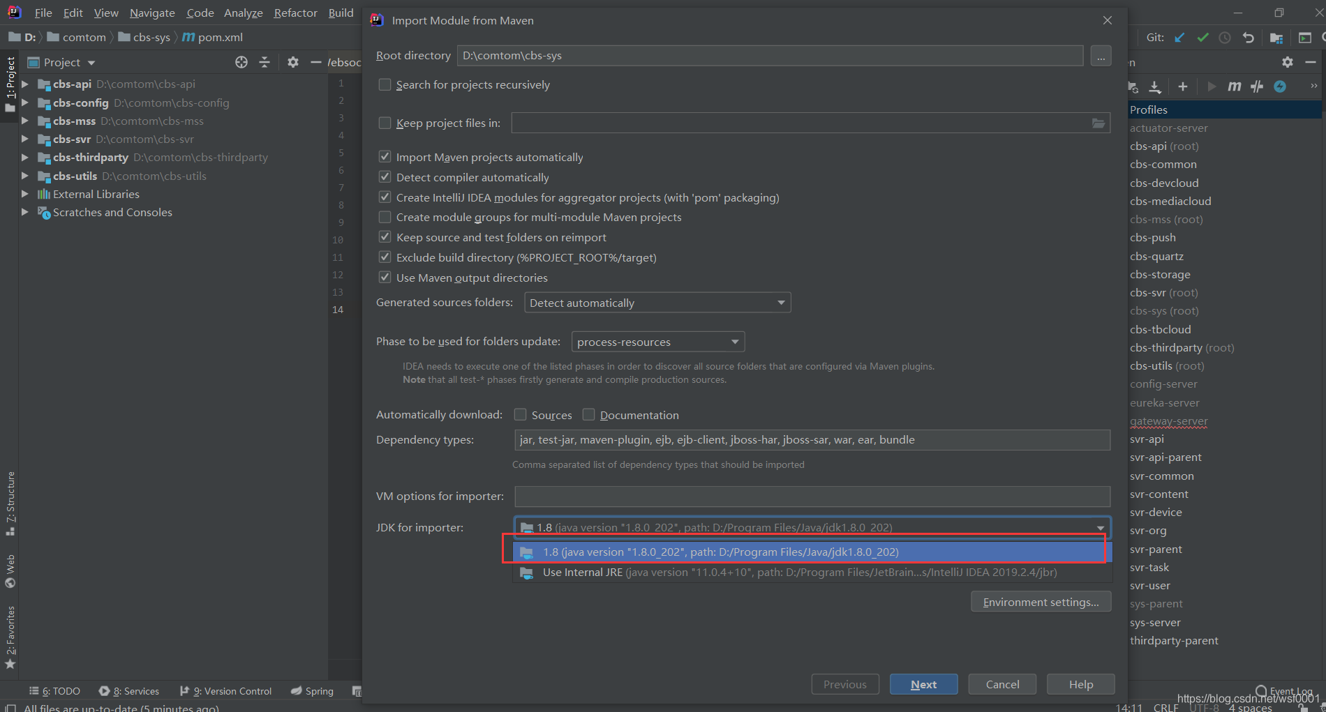This screenshot has height=712, width=1326.
Task: Toggle skip tests lightning icon
Action: point(1280,86)
